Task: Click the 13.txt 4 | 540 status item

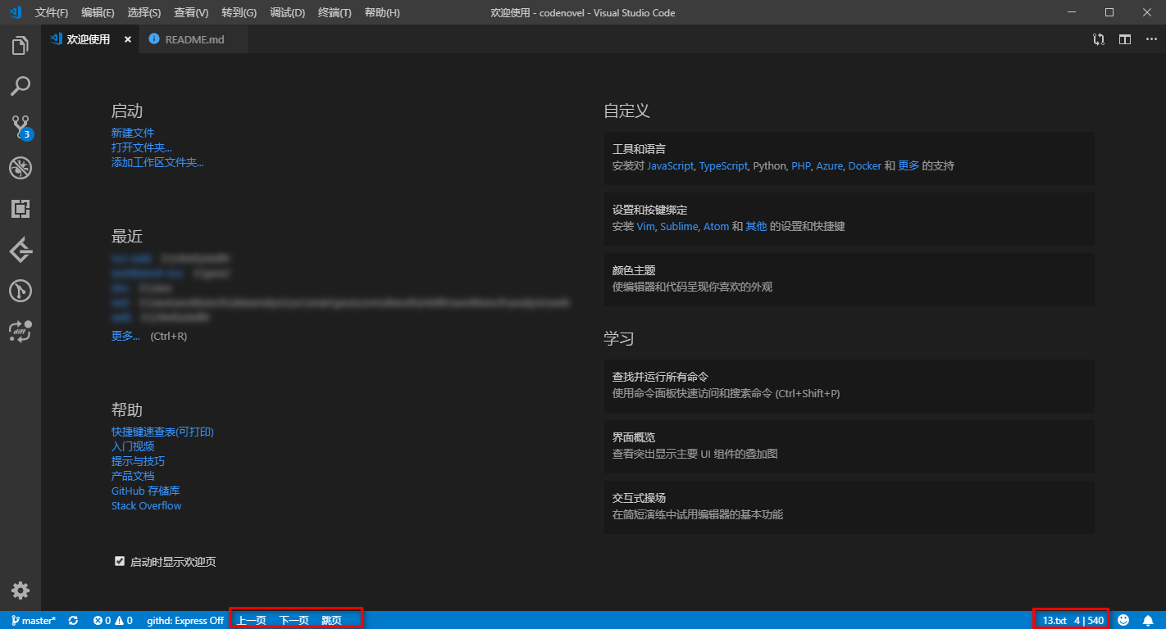Action: tap(1073, 620)
